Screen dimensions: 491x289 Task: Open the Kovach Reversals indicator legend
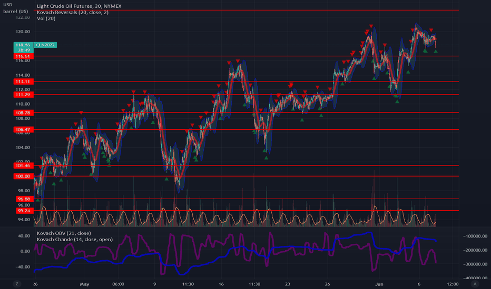coord(73,12)
